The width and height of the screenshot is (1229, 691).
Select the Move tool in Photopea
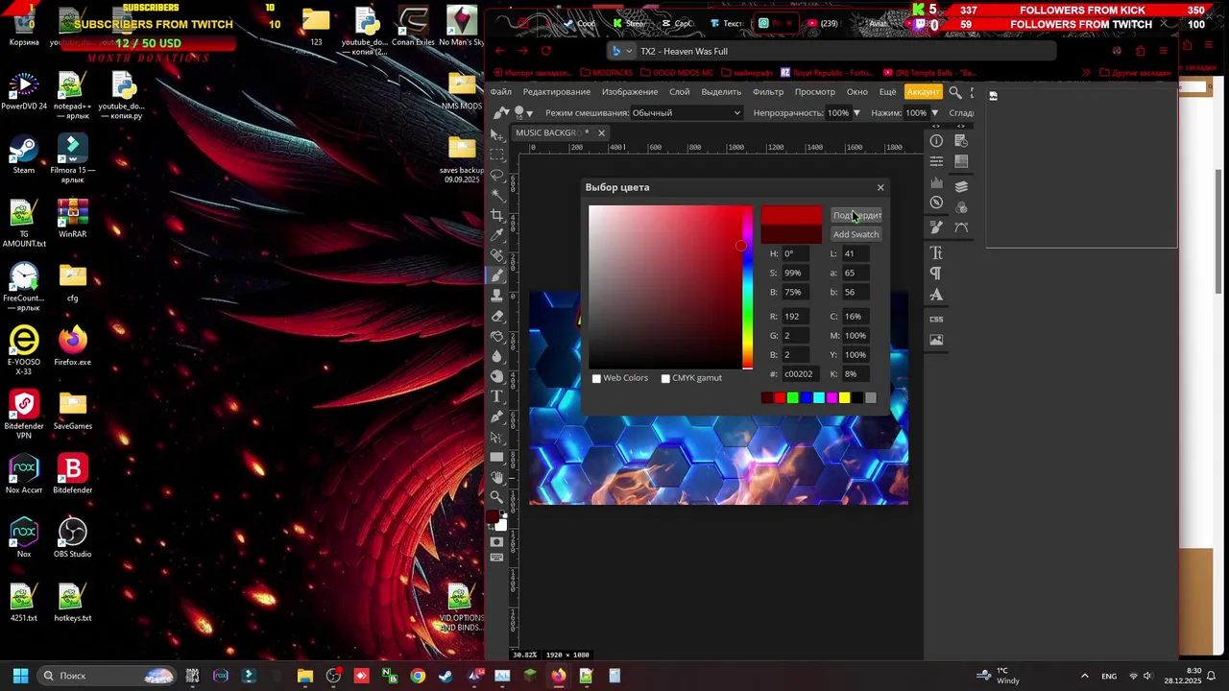click(x=496, y=135)
